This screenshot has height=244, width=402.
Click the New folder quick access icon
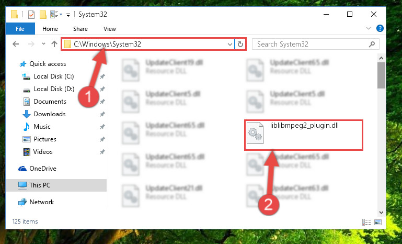pos(43,14)
